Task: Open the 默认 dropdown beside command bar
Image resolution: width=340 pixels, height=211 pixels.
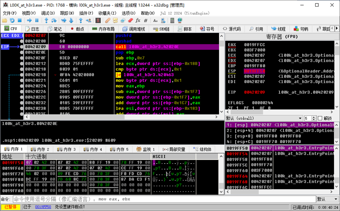Action: [327, 199]
